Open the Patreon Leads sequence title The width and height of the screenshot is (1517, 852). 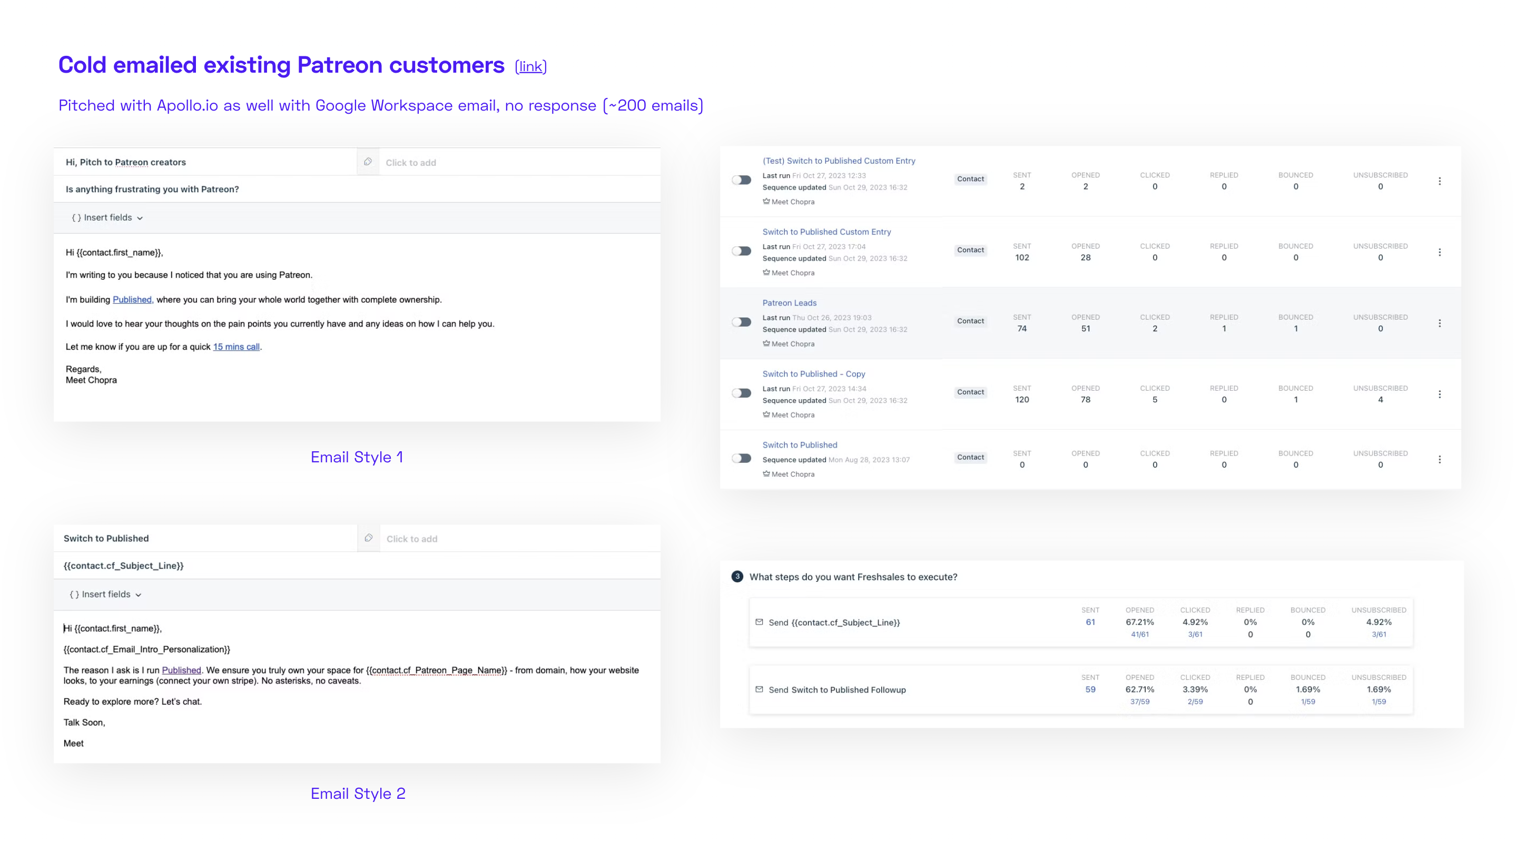click(x=789, y=303)
